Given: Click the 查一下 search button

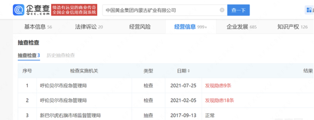Looking at the screenshot, I should pyautogui.click(x=238, y=10).
